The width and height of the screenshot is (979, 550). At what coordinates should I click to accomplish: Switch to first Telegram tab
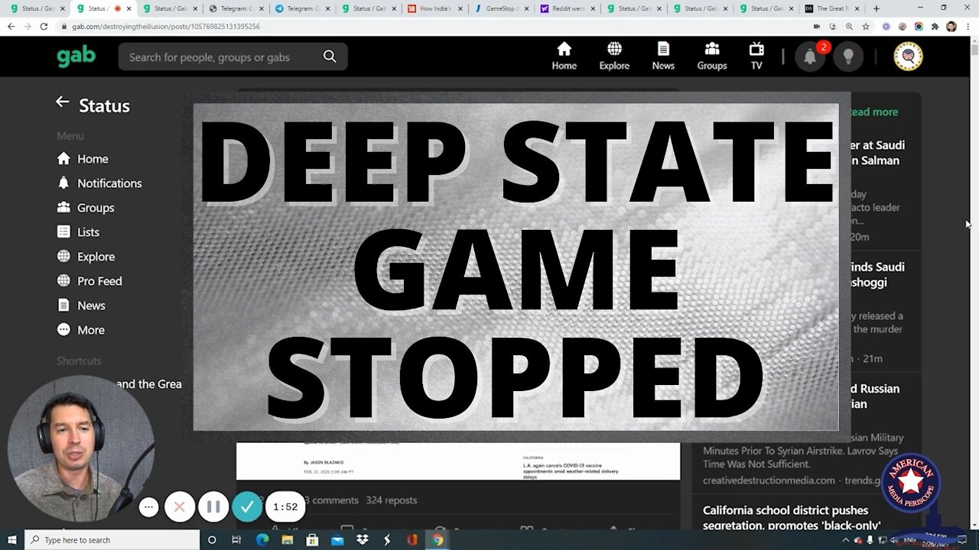click(x=236, y=8)
